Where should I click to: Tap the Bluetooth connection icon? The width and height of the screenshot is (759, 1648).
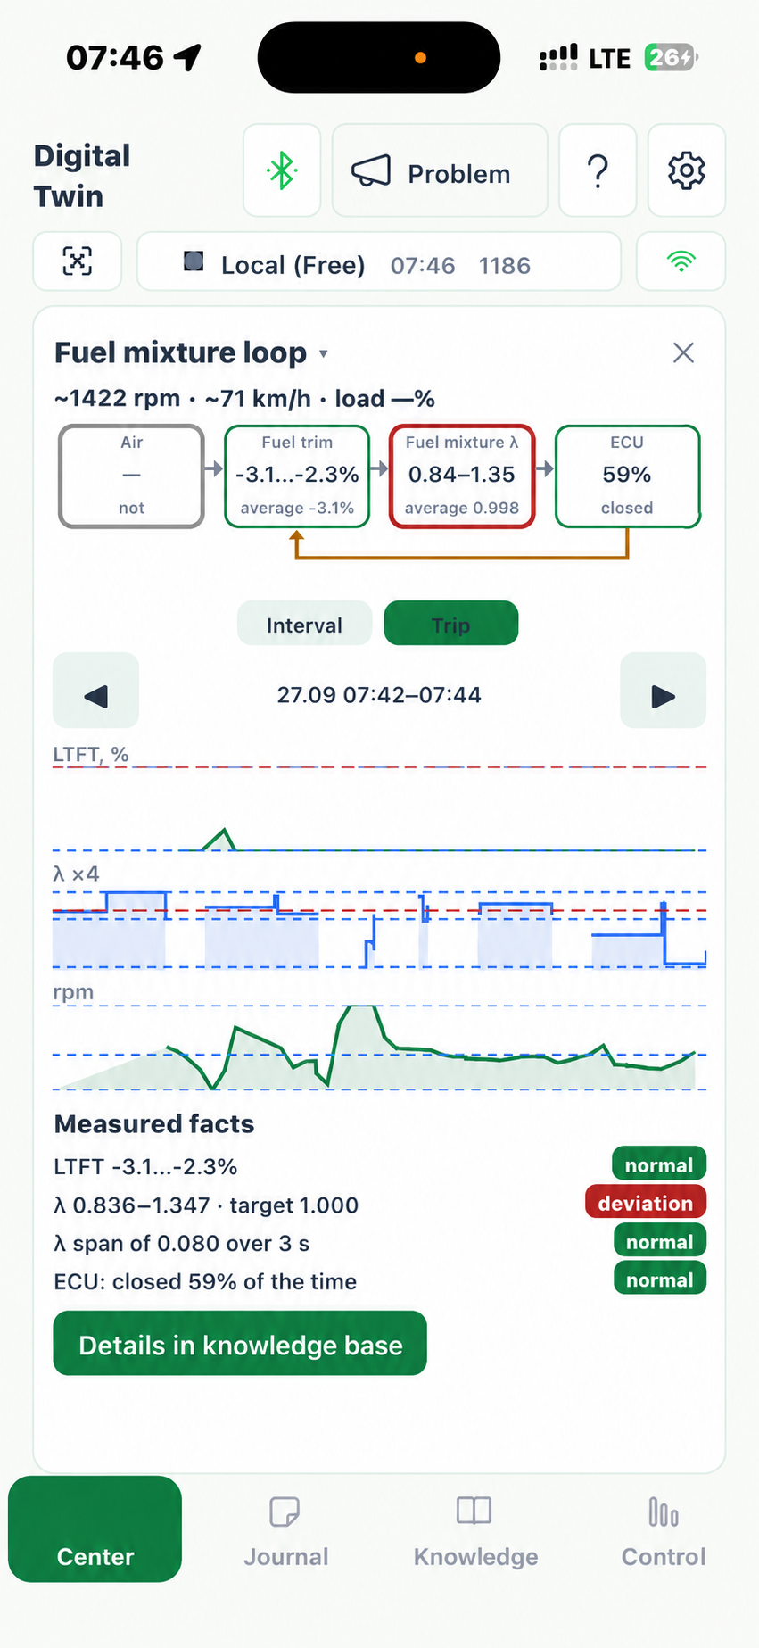pos(282,170)
